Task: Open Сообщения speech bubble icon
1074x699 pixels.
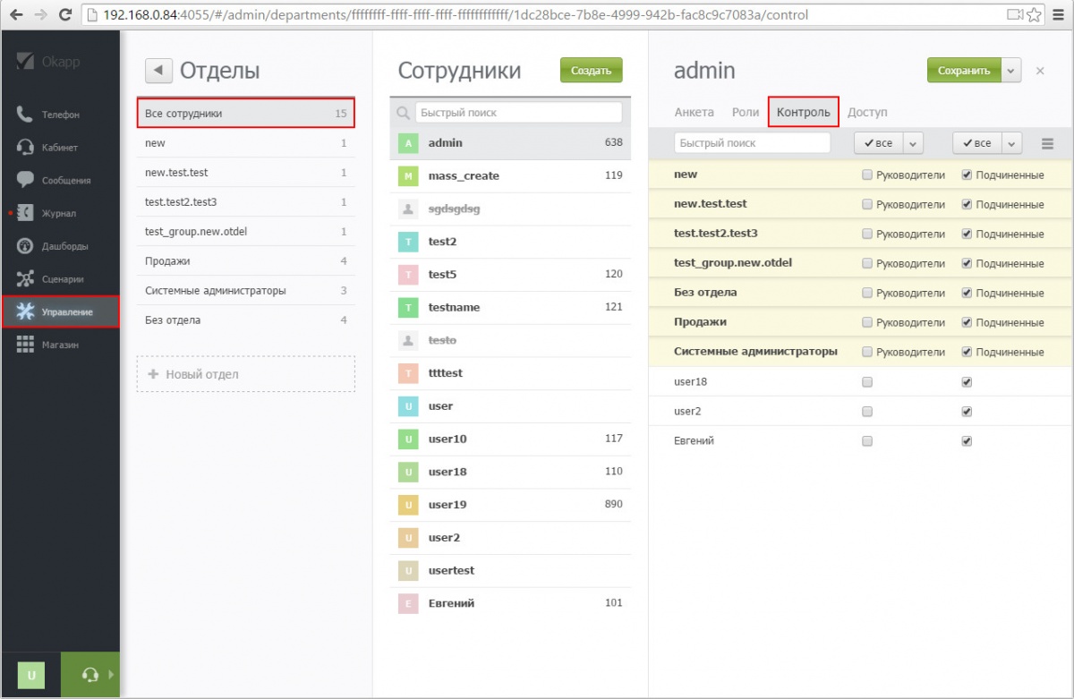Action: pos(25,180)
